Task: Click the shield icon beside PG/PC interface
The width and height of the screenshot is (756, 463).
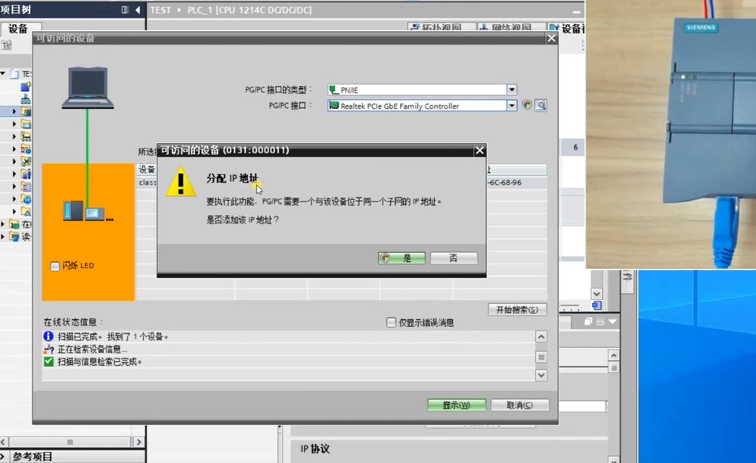Action: pos(527,106)
